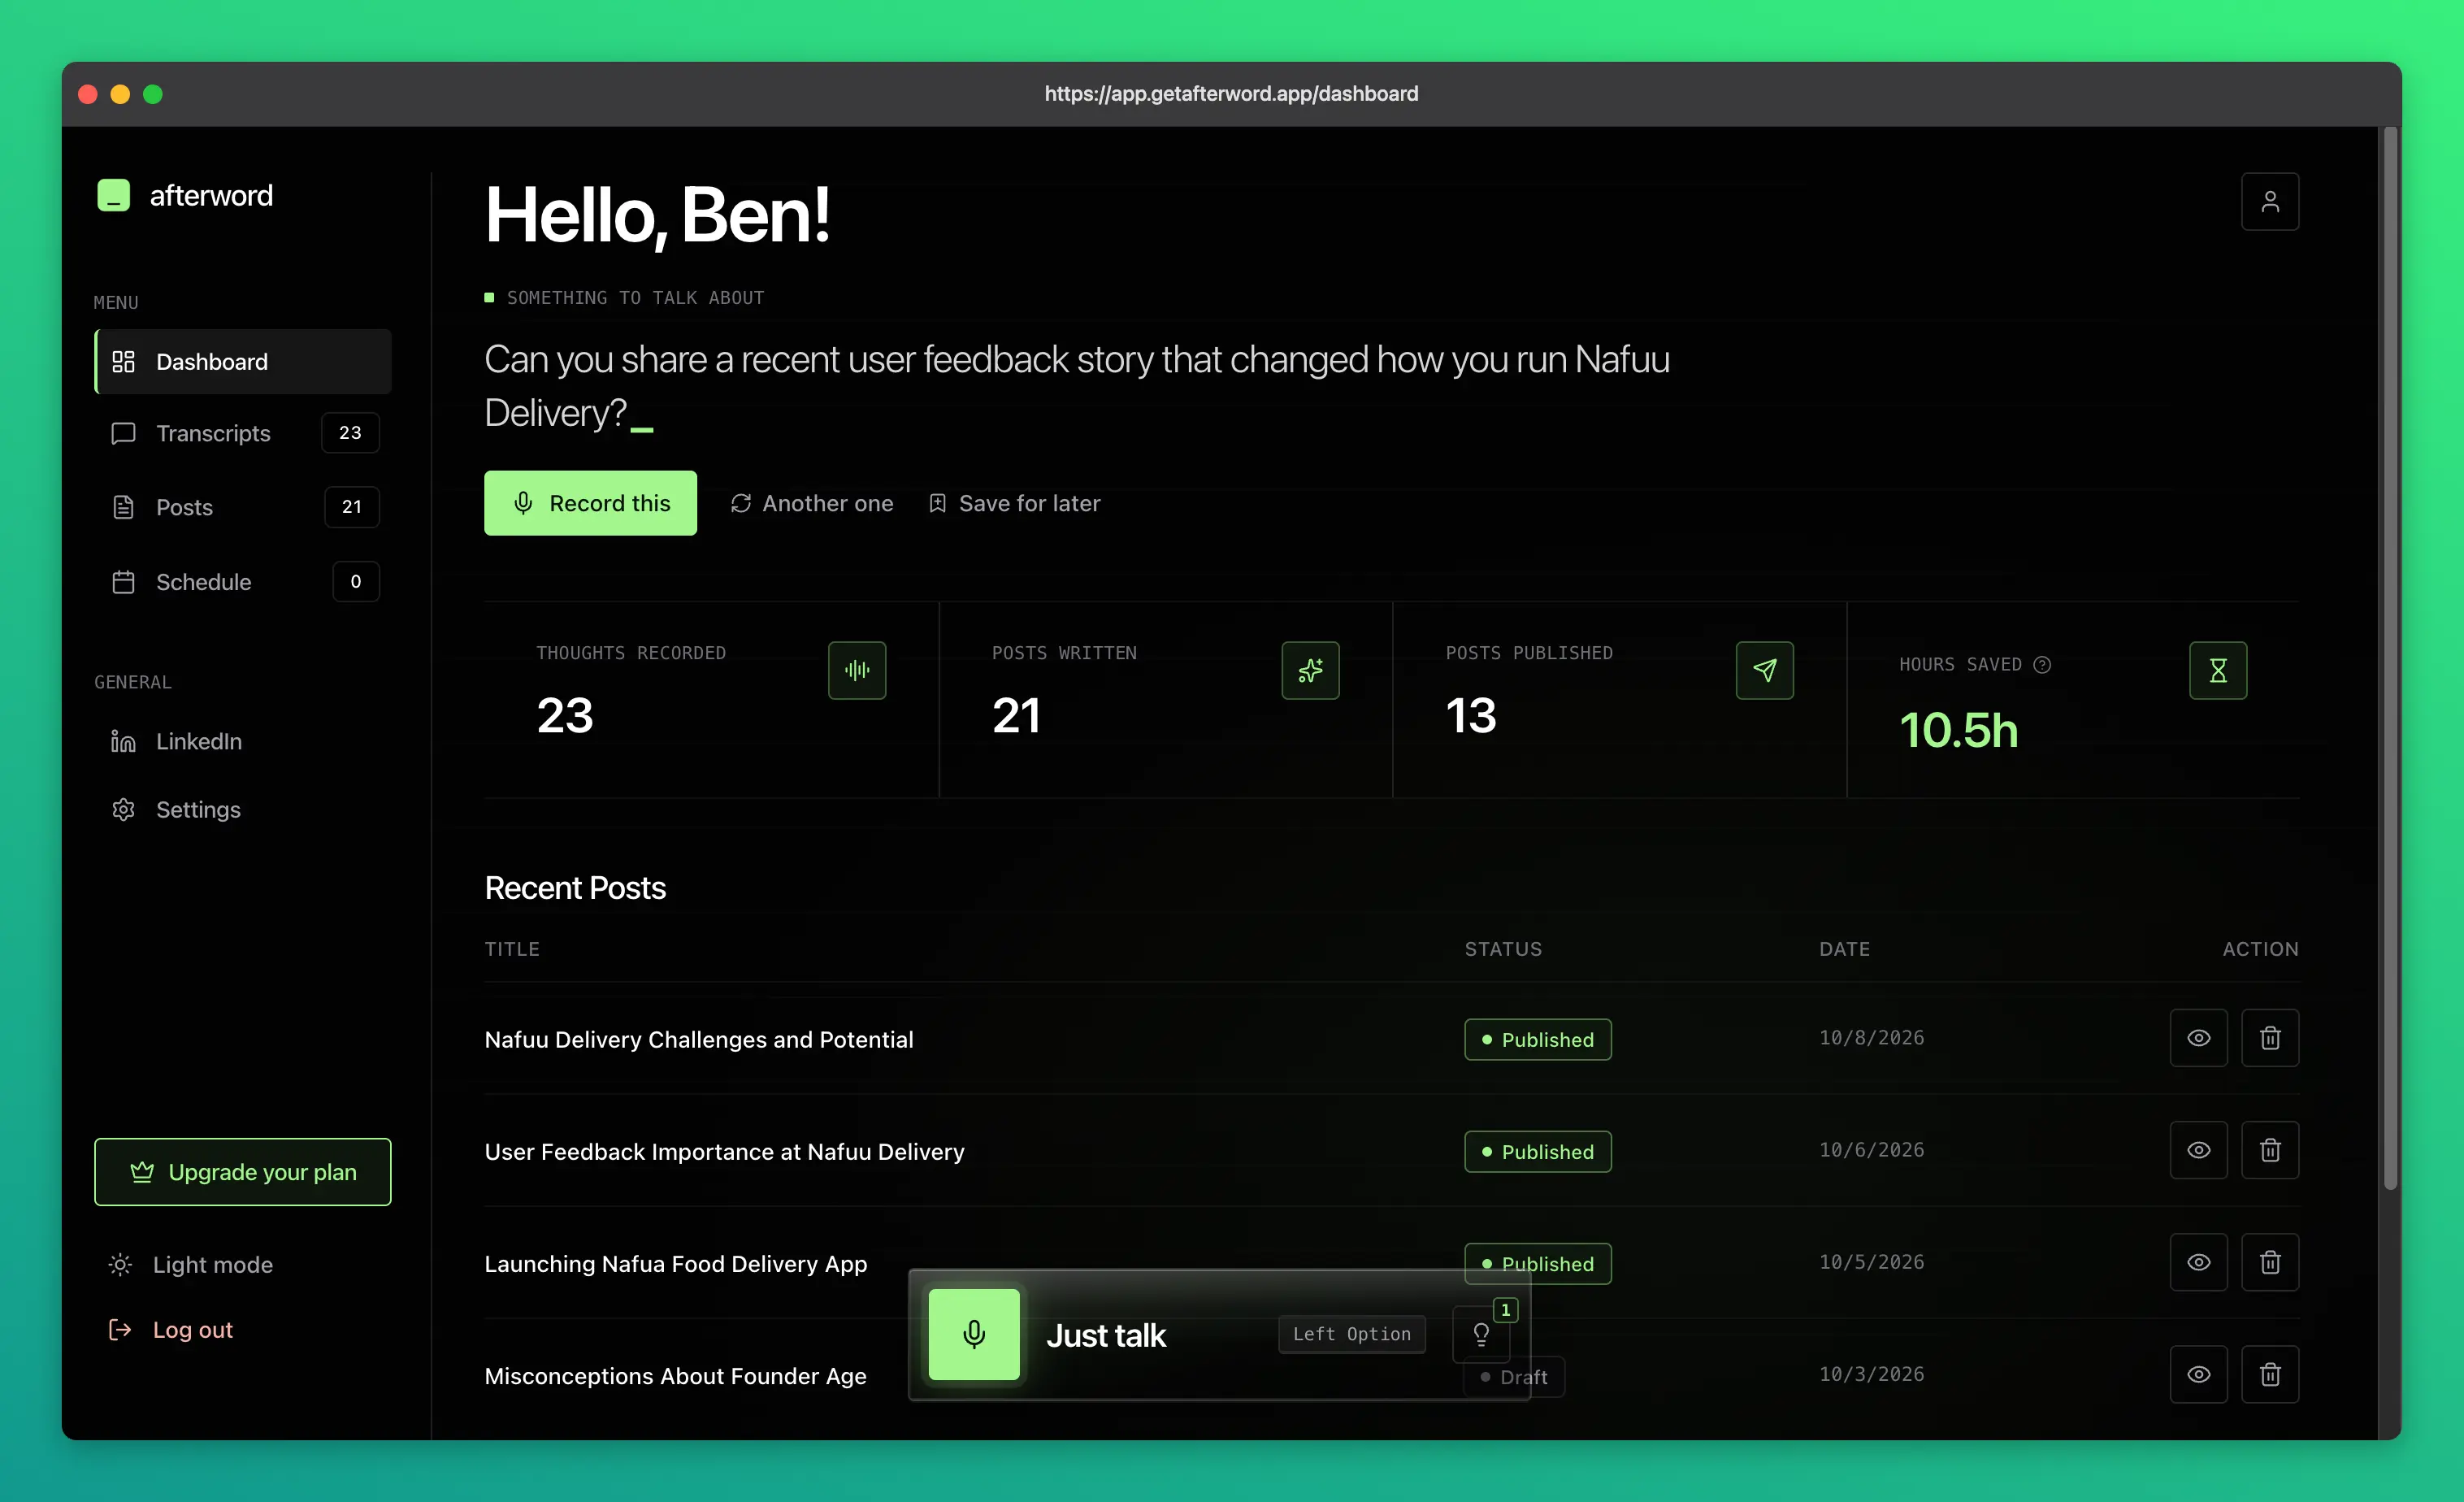The height and width of the screenshot is (1502, 2464).
Task: Click the Left Option shortcut badge
Action: [x=1351, y=1334]
